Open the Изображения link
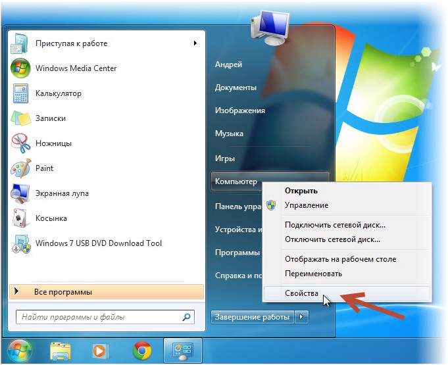 pos(240,110)
